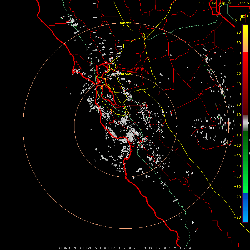Click the 60 value on velocity scale

click(239, 63)
